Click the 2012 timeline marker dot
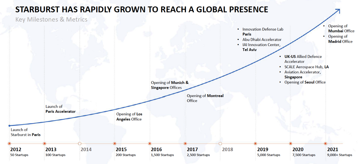This screenshot has width=361, height=164. [9, 143]
